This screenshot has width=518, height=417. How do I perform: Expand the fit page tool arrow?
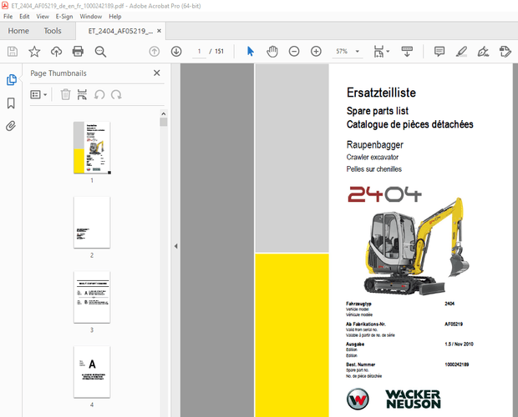[388, 52]
